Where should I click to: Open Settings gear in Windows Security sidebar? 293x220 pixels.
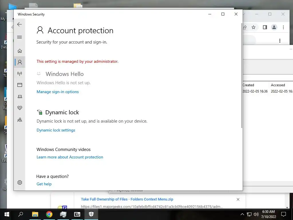point(20,182)
